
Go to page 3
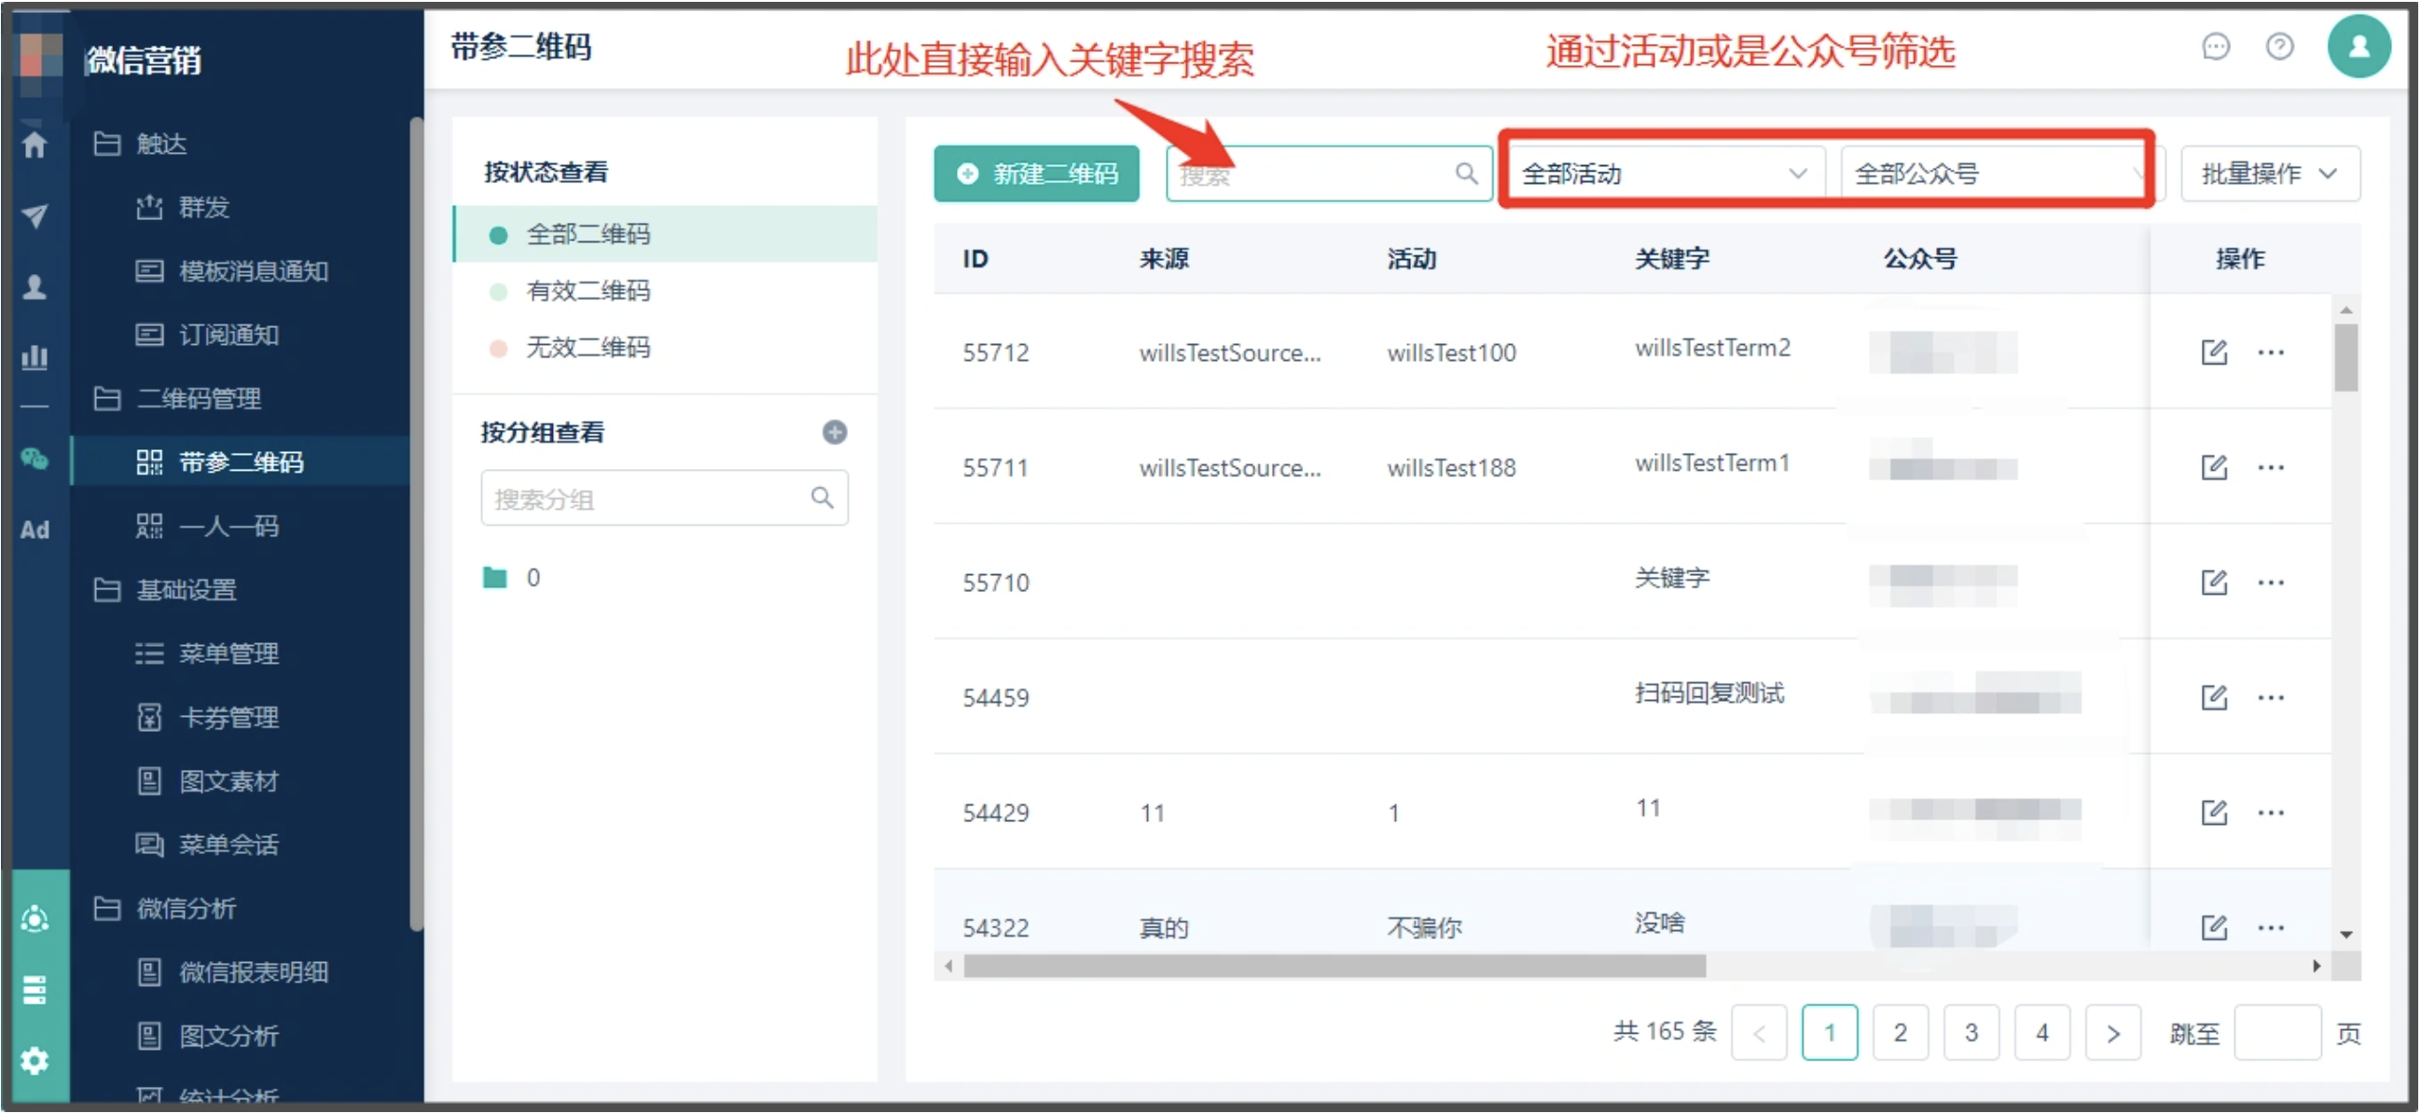(x=1971, y=1033)
